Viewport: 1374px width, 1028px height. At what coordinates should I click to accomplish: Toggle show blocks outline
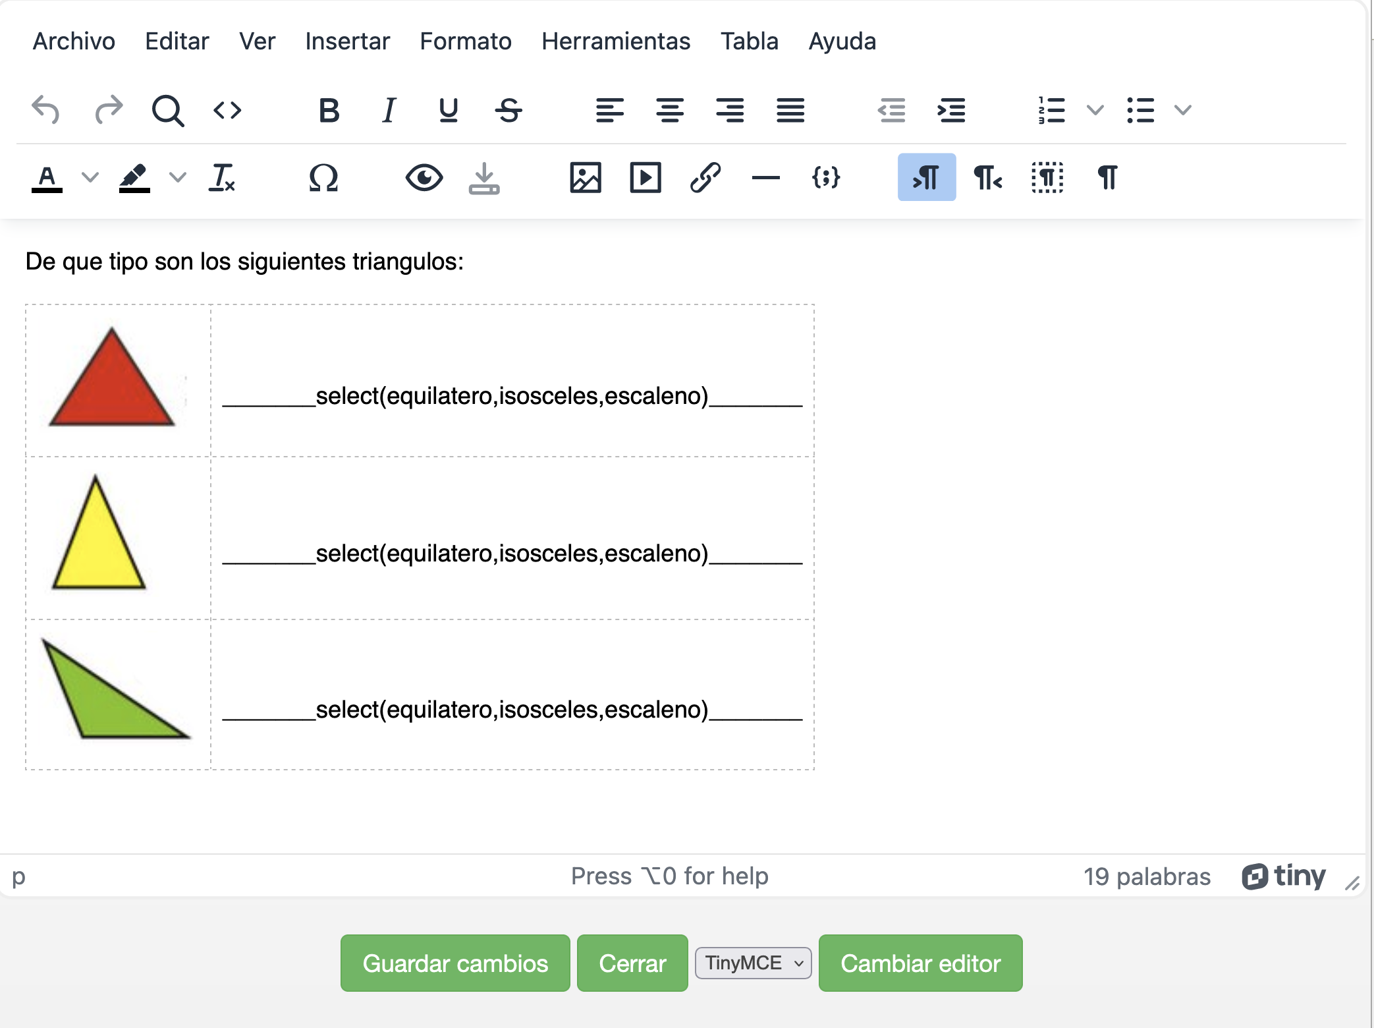tap(1047, 177)
